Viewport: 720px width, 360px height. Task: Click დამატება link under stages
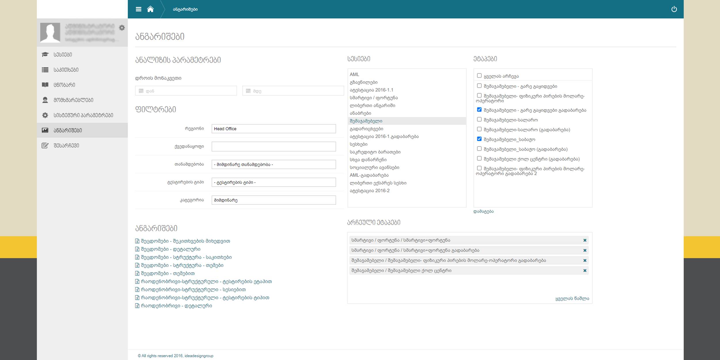483,211
